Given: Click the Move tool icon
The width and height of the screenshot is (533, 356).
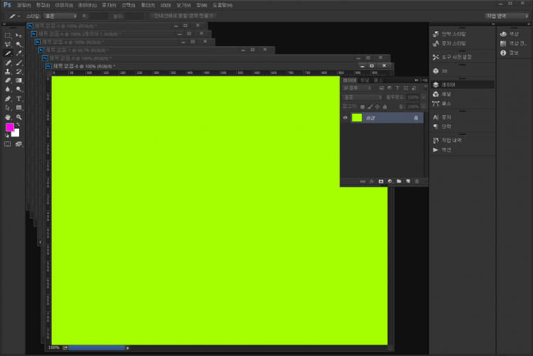Looking at the screenshot, I should tap(19, 35).
